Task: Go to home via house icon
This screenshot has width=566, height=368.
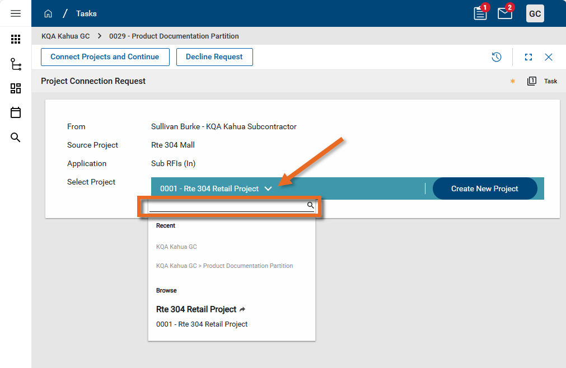Action: click(x=48, y=13)
